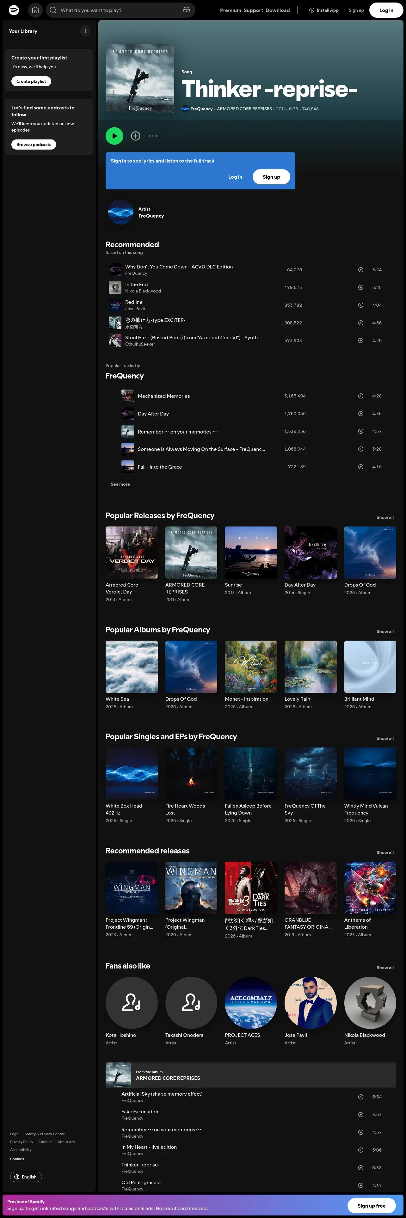Add 'Redline' by Jose Pavli to library
Image resolution: width=406 pixels, height=1218 pixels.
(361, 305)
